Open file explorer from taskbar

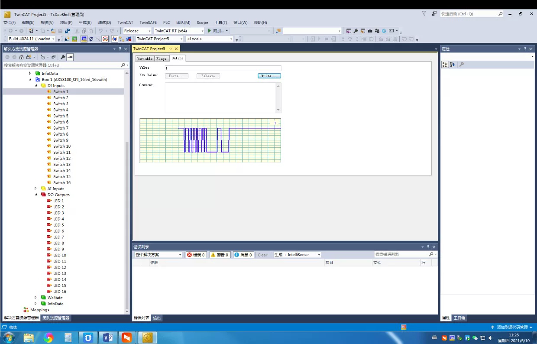pos(29,338)
